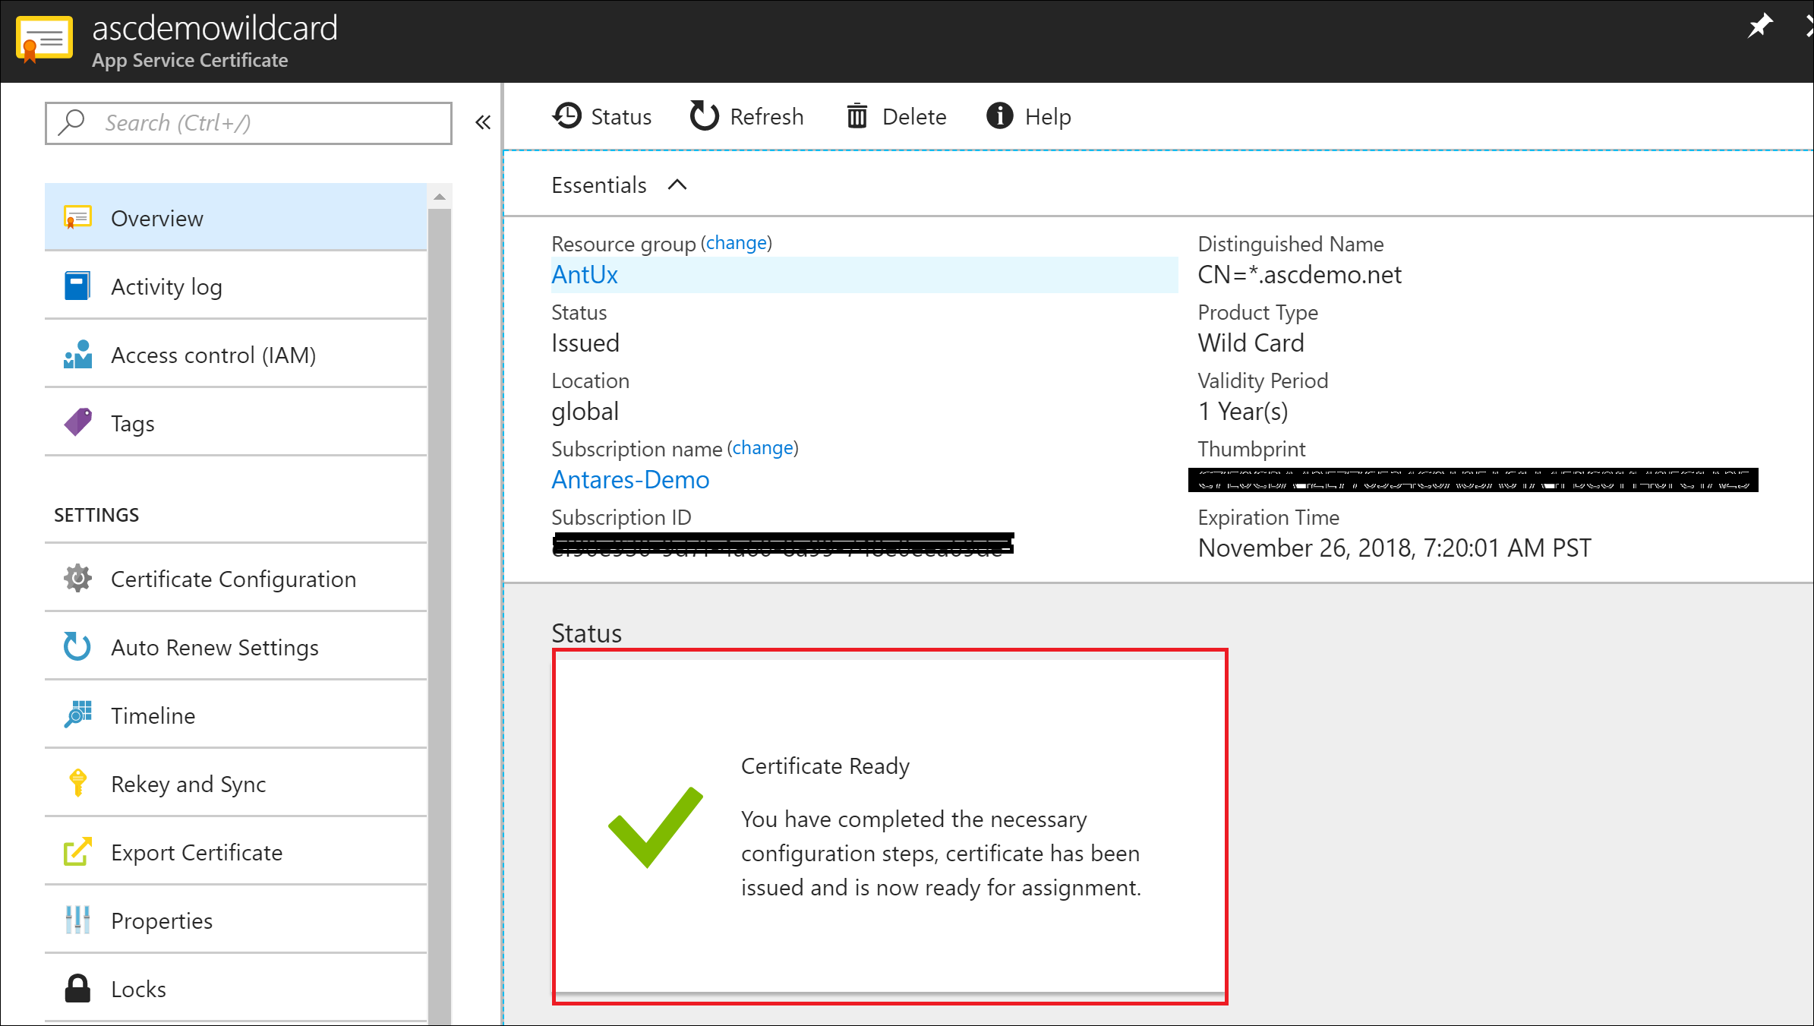Click the Tags purple label icon
Screen dimensions: 1814x1026
pyautogui.click(x=77, y=422)
